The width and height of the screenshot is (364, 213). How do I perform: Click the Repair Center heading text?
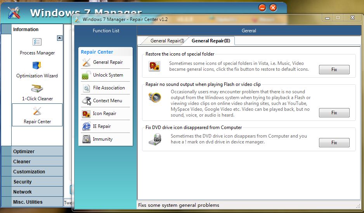pyautogui.click(x=97, y=52)
